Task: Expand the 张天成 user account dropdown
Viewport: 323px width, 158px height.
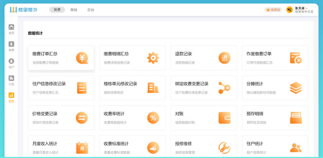Action: (x=301, y=9)
